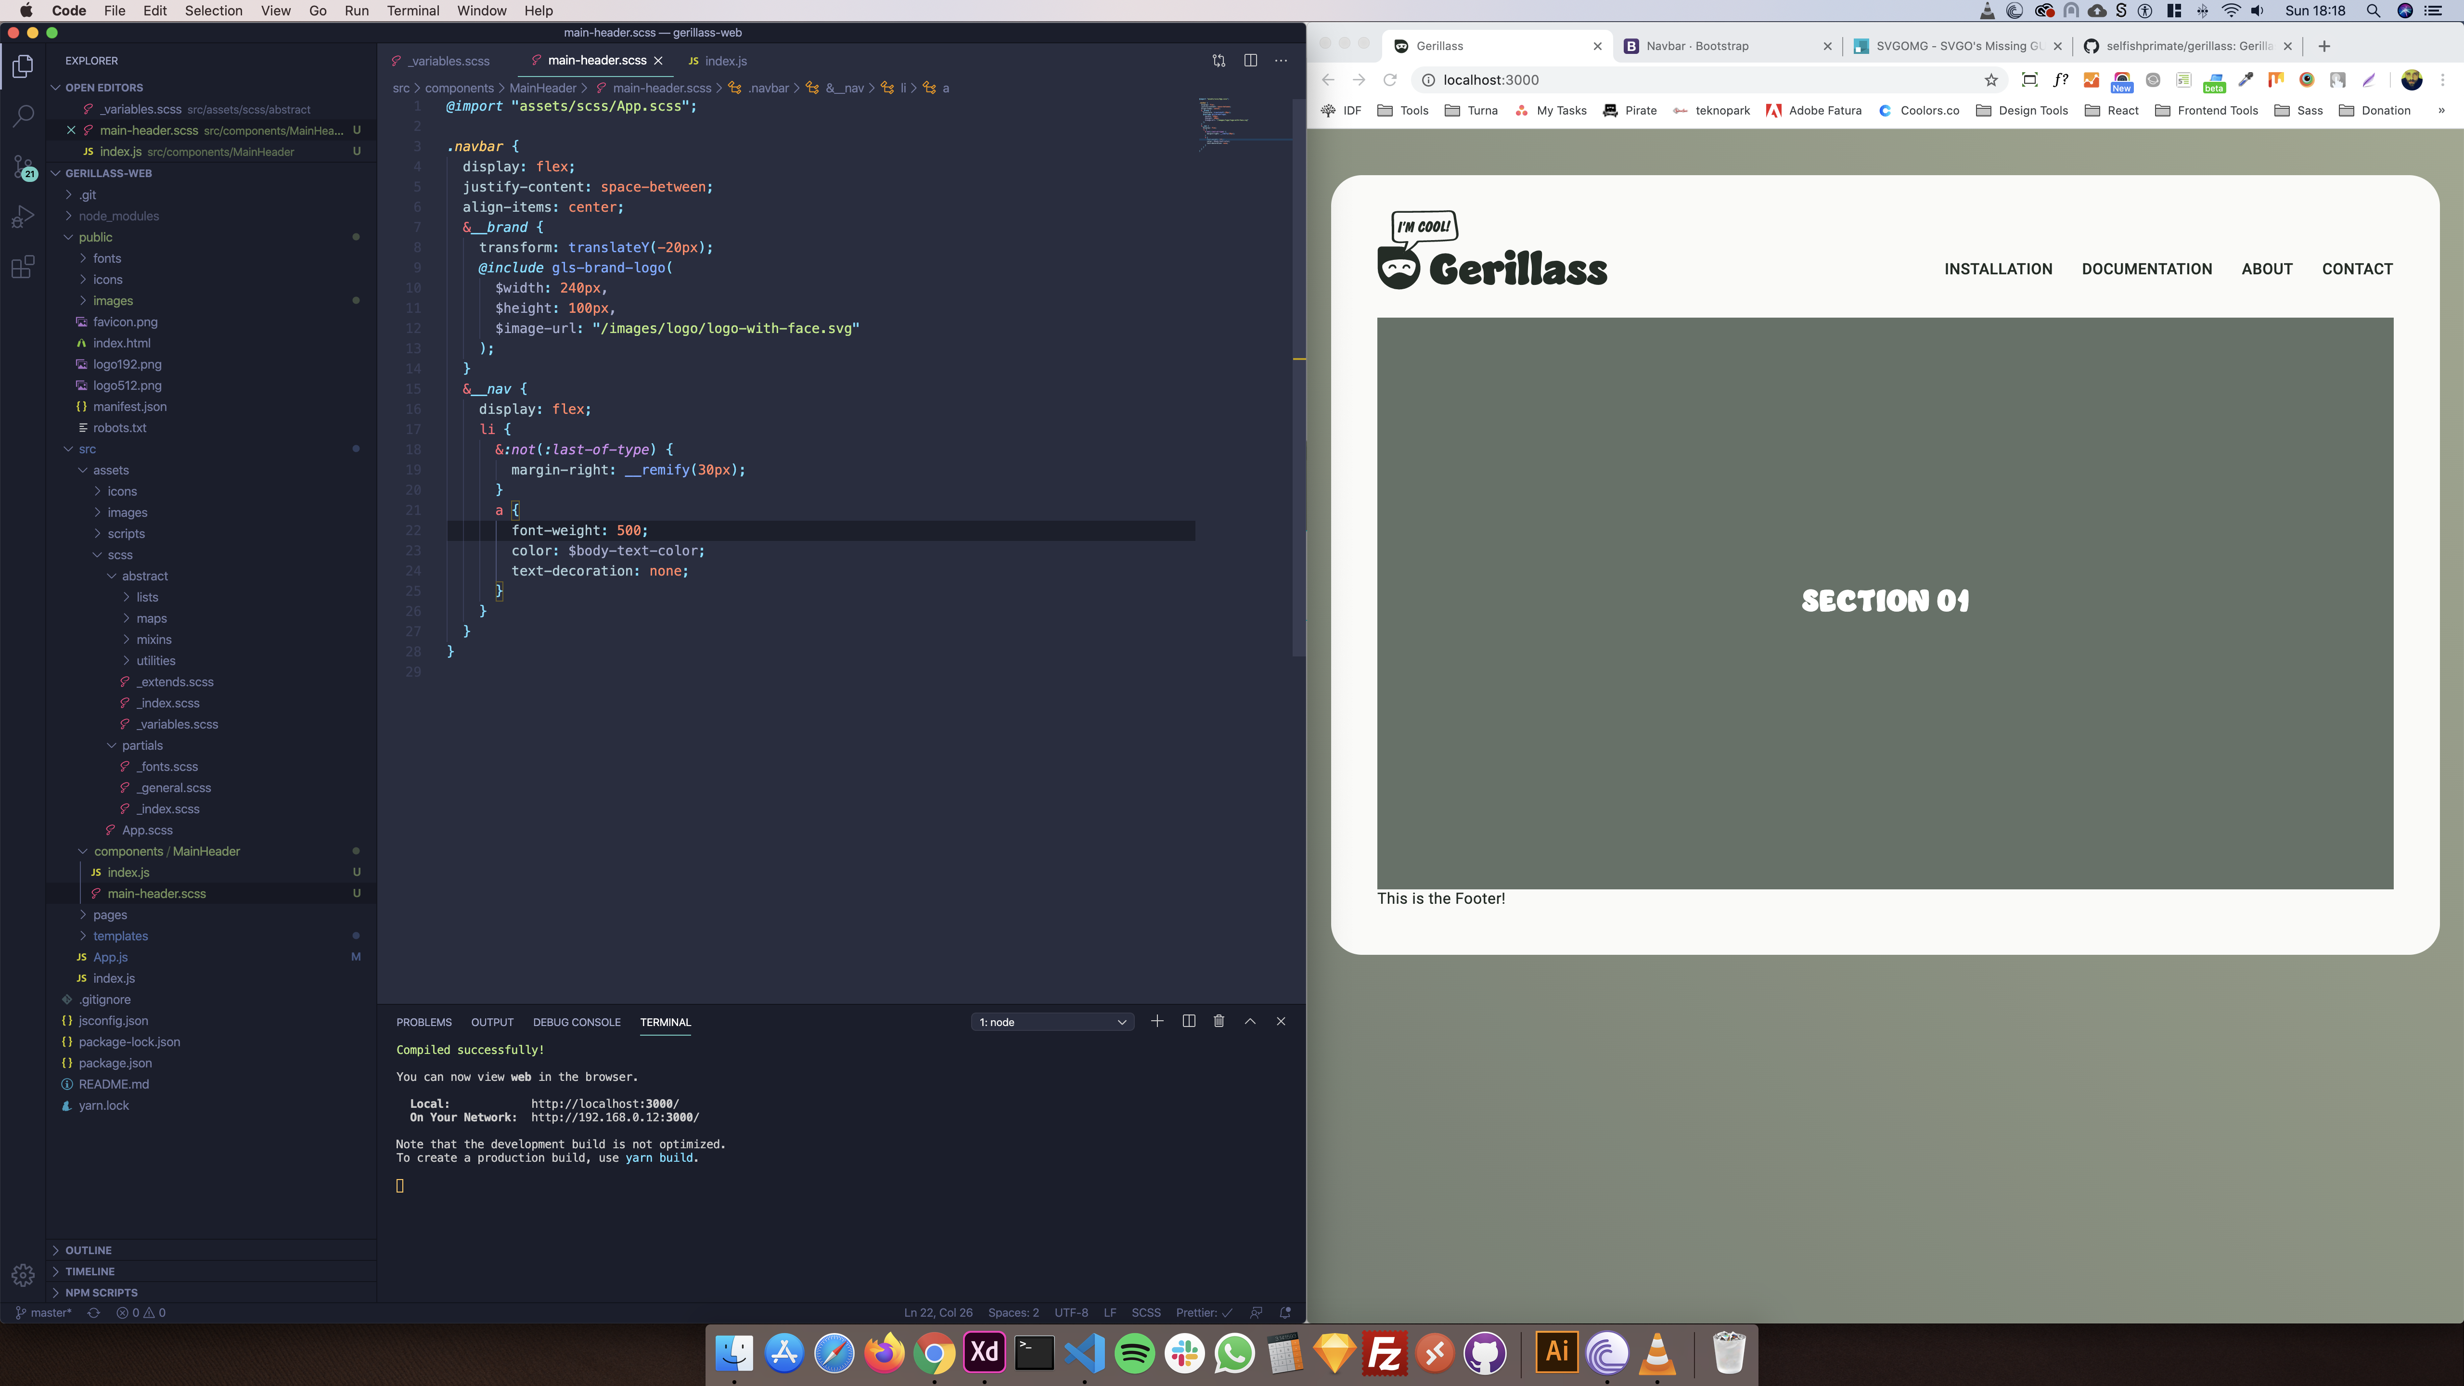Screen dimensions: 2464x1386
Task: Click the DOCUMENTATION link on the Gerillass site
Action: 2147,269
